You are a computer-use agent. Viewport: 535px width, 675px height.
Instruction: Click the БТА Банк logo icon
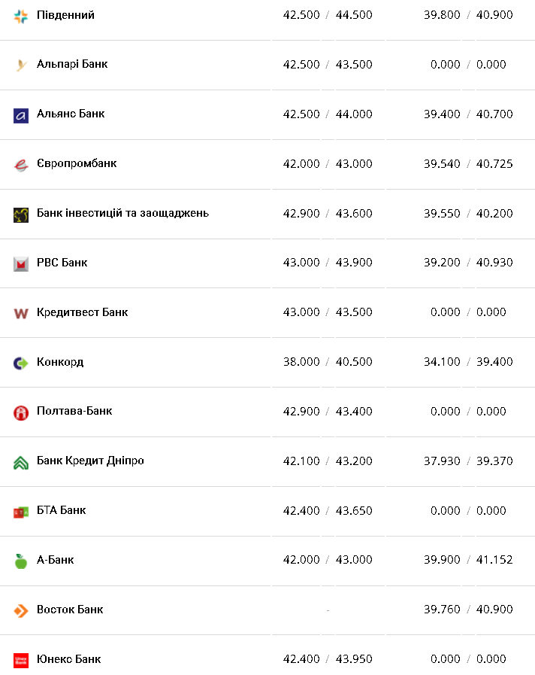[21, 512]
